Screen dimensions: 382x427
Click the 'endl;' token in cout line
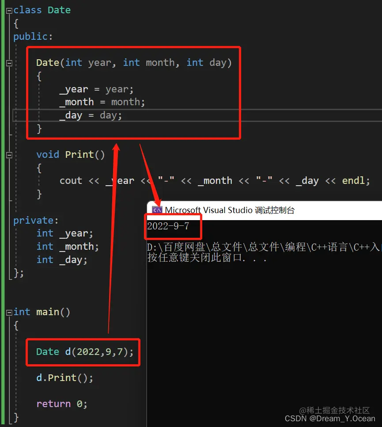(356, 180)
